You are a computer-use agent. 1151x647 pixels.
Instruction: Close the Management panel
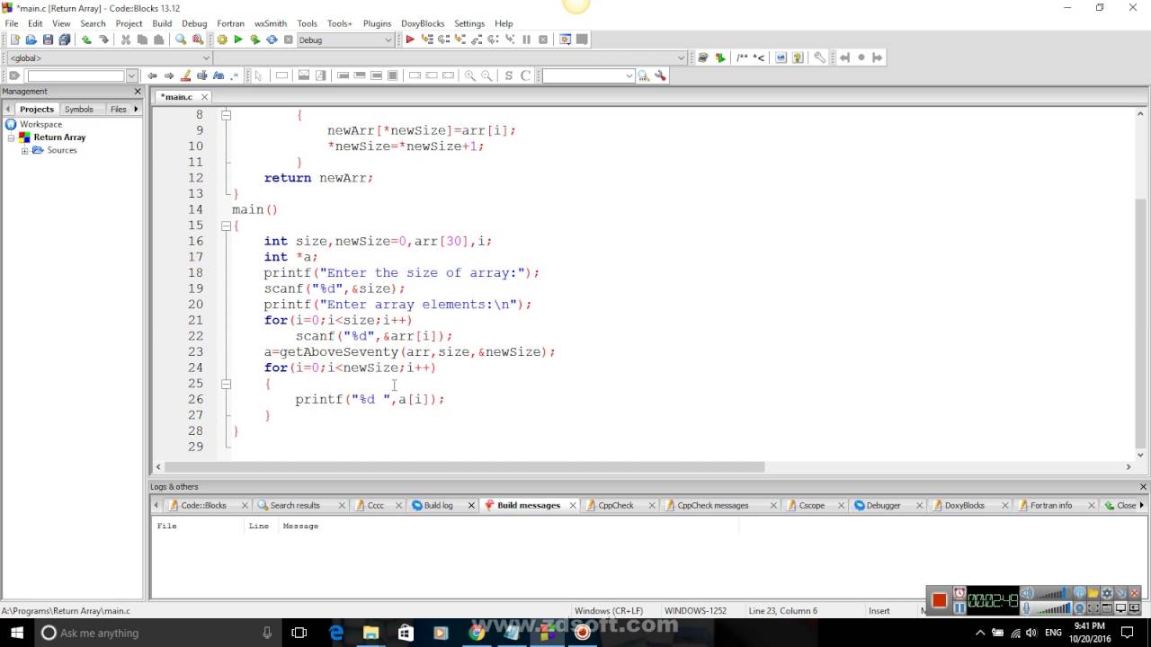click(138, 92)
